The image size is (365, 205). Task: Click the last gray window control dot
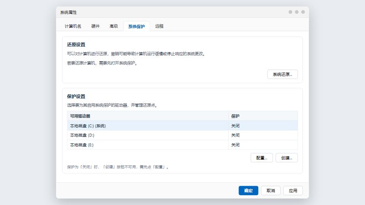click(303, 12)
